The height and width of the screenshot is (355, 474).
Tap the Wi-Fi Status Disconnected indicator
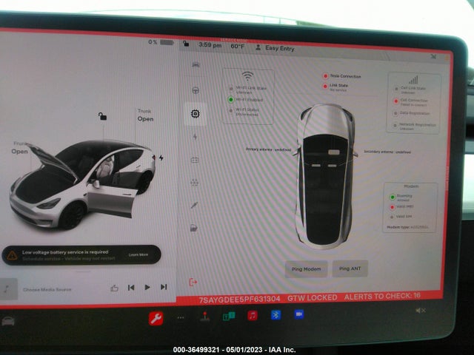pyautogui.click(x=230, y=111)
